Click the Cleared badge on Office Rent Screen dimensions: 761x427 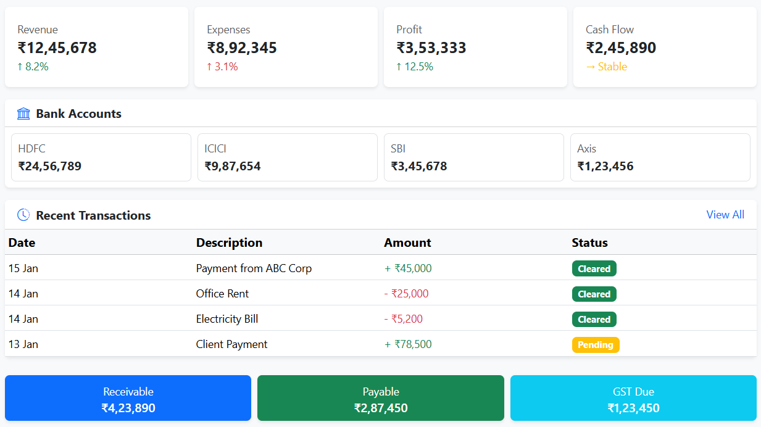click(x=594, y=294)
